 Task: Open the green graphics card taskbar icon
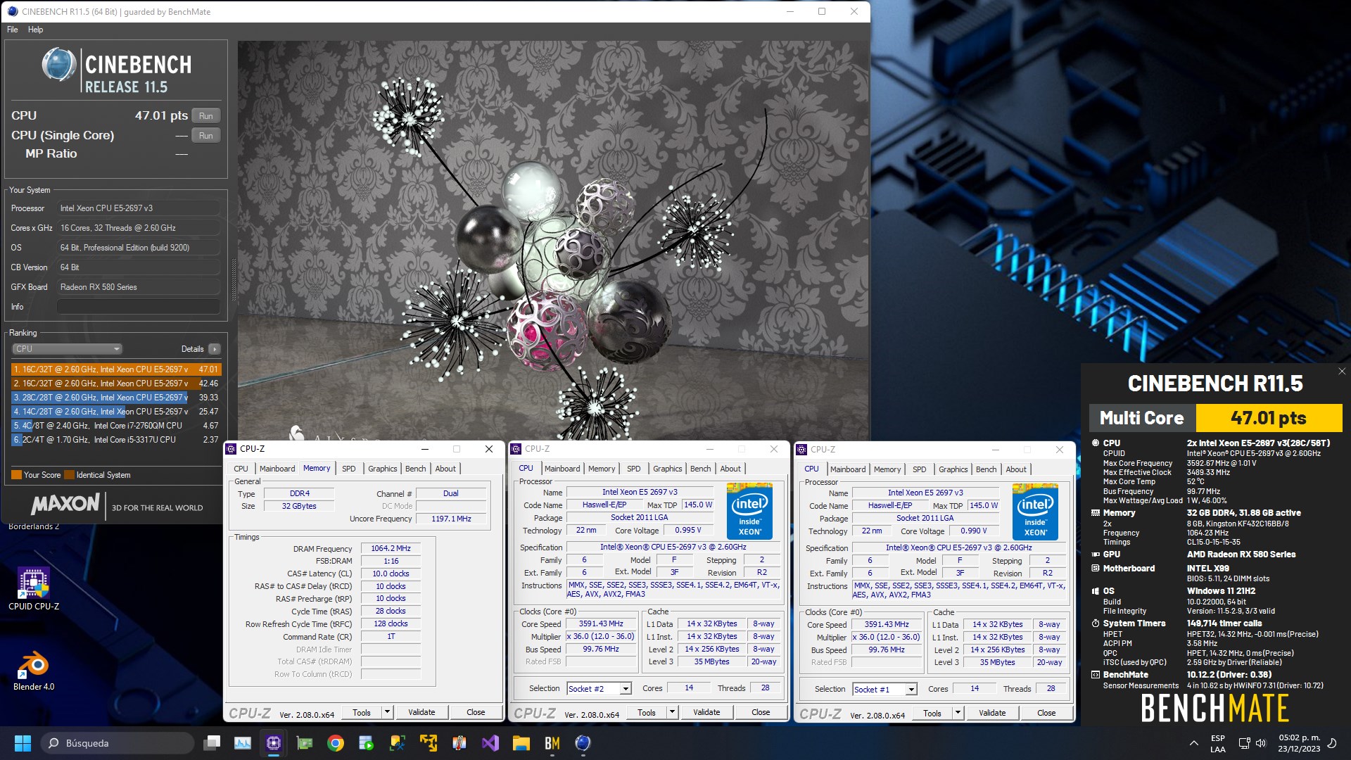pyautogui.click(x=305, y=743)
